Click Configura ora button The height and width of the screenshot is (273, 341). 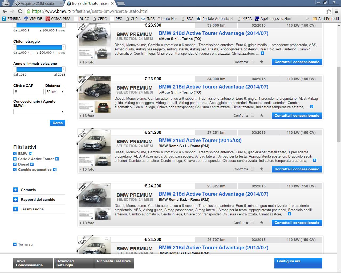pyautogui.click(x=298, y=263)
